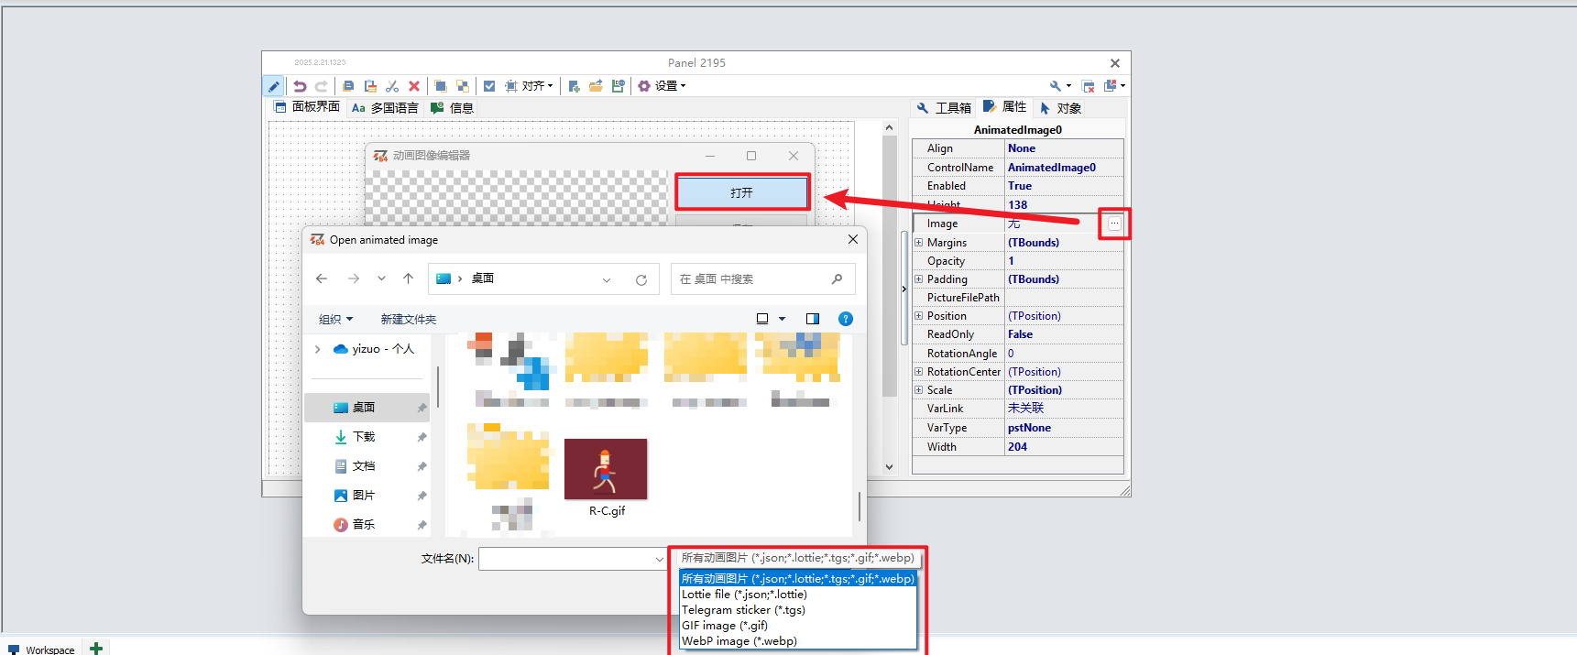
Task: Expand the Scale property
Action: click(918, 390)
